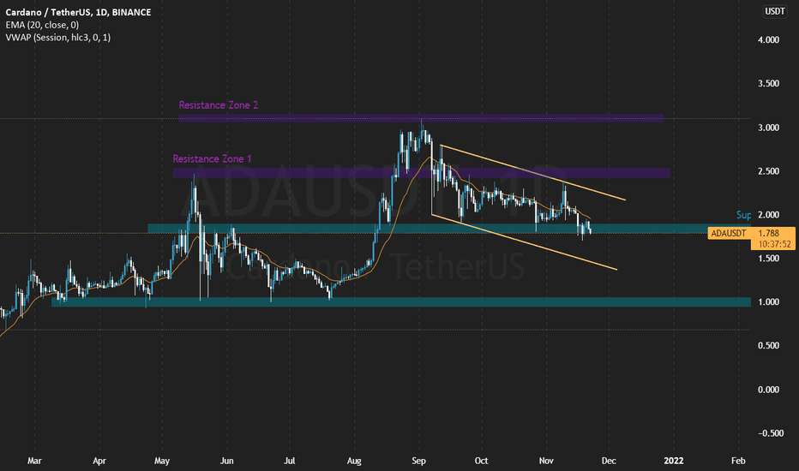Select the Resistance Zone 2 text label

218,105
